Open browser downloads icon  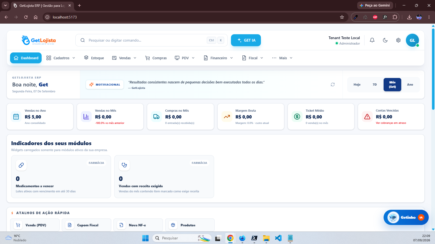pyautogui.click(x=409, y=17)
